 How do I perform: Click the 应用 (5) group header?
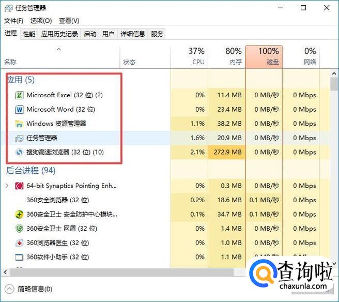click(21, 80)
